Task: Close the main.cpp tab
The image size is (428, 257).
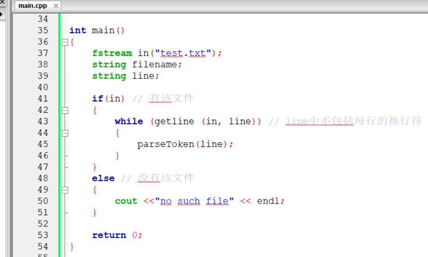Action: pos(56,6)
